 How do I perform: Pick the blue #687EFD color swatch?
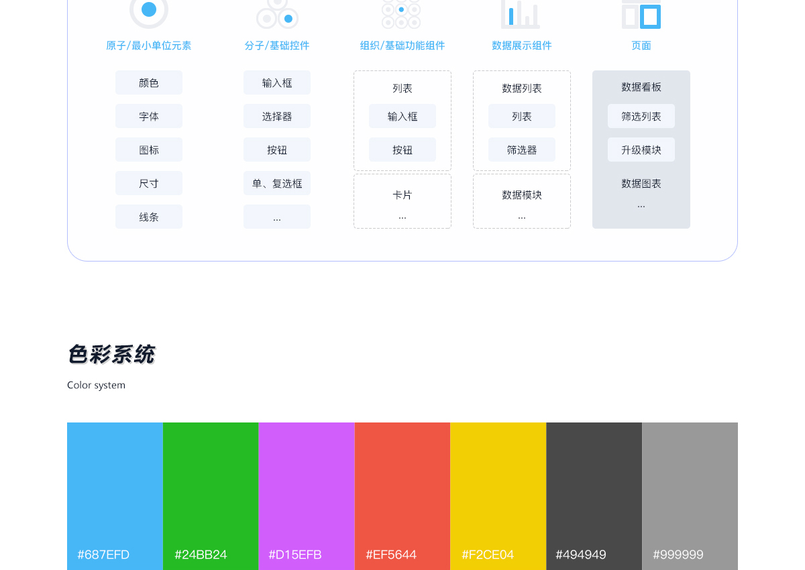coord(115,496)
